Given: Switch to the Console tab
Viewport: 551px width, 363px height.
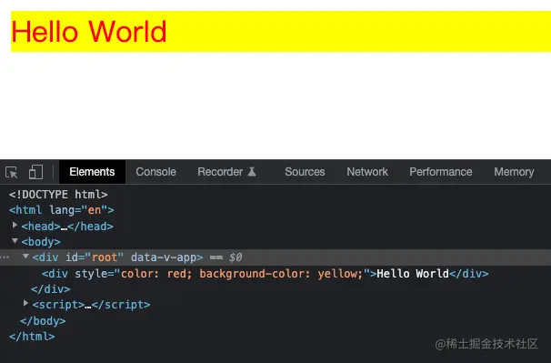Looking at the screenshot, I should point(156,172).
